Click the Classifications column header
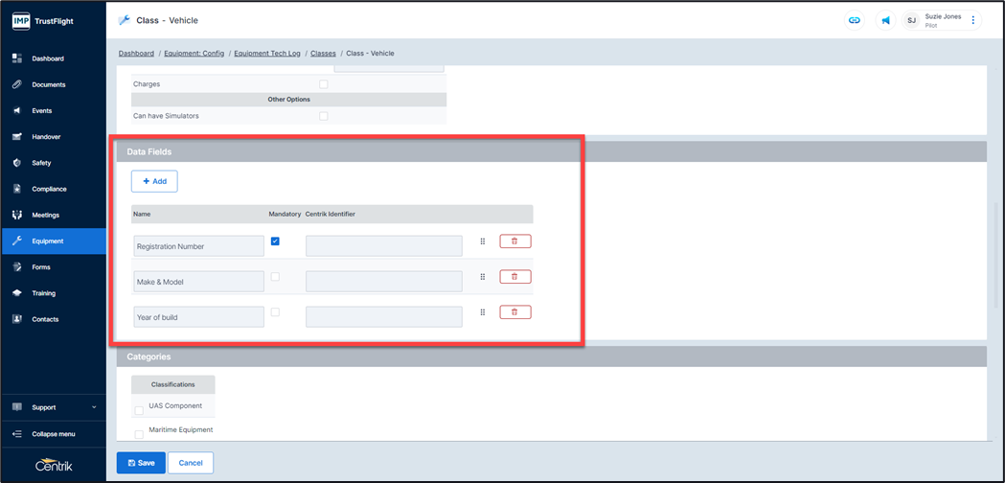The width and height of the screenshot is (1005, 483). click(x=173, y=385)
